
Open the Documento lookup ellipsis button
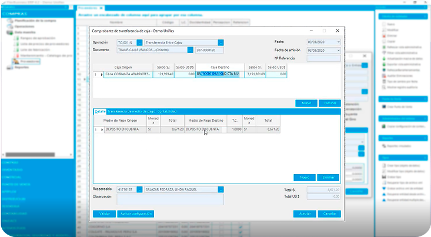tap(191, 51)
